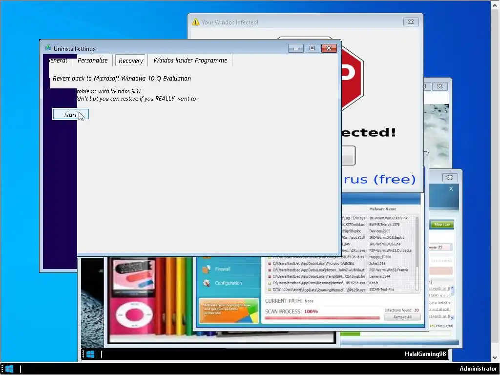Viewport: 500px width, 375px height.
Task: Open Firewall section in antivirus sidebar
Action: click(x=223, y=269)
